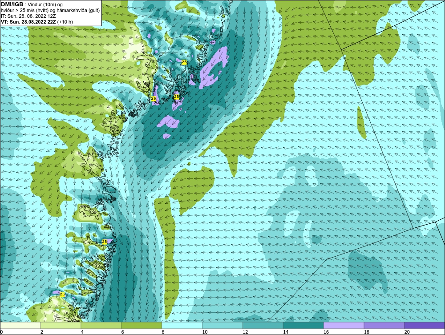This screenshot has width=445, height=335.
Task: Click the legend scale number "12"
Action: coord(245,332)
